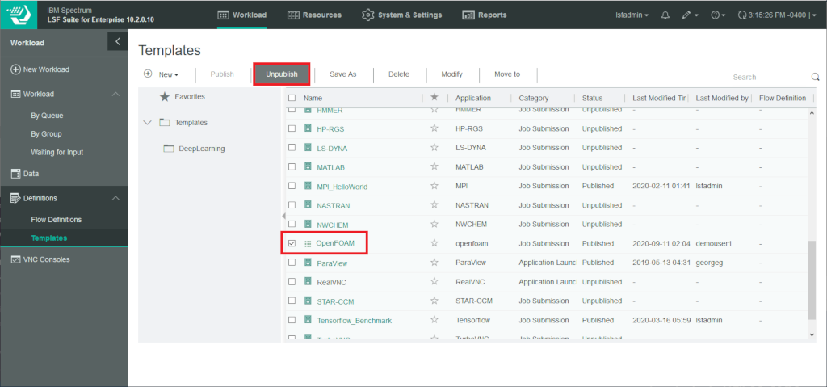Screen dimensions: 827x387
Task: Star the NASTRAN template
Action: pos(434,205)
